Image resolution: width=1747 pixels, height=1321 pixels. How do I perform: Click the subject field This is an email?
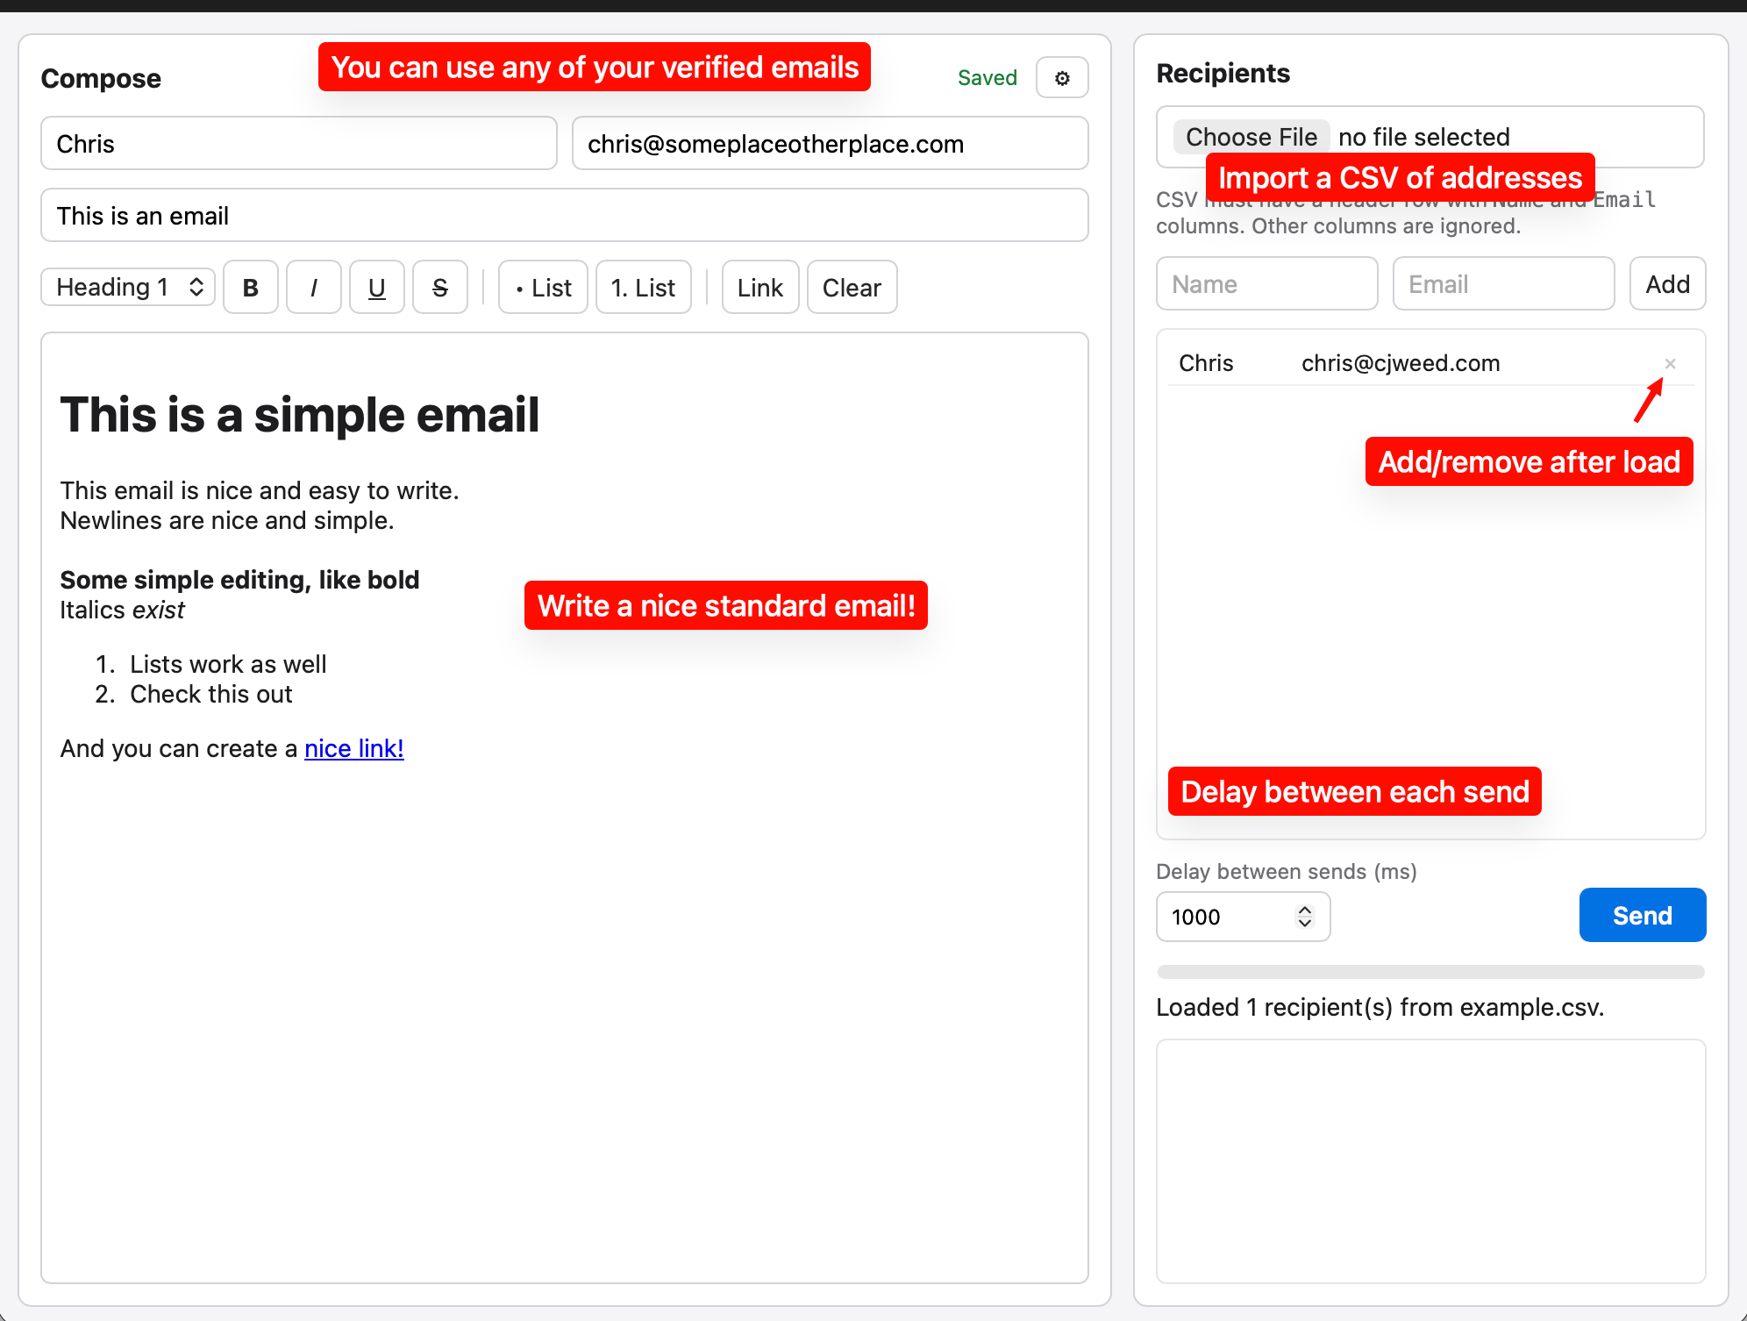[565, 215]
